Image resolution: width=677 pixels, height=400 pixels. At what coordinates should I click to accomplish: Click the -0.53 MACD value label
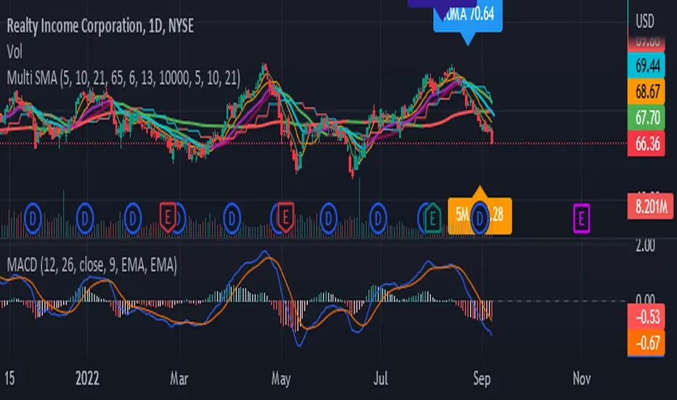646,317
